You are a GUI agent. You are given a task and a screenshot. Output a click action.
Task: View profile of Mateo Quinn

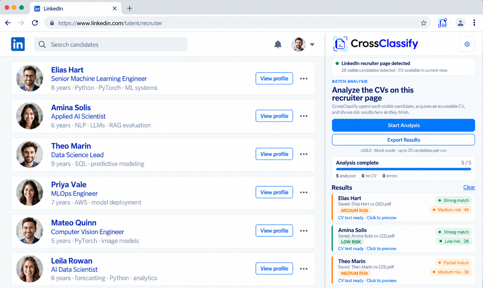click(274, 231)
